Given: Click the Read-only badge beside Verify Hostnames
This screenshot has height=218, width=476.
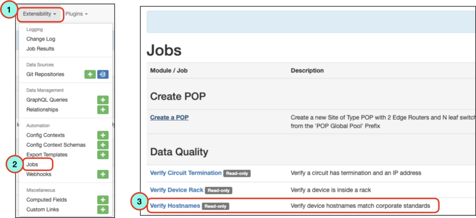Looking at the screenshot, I should click(216, 206).
